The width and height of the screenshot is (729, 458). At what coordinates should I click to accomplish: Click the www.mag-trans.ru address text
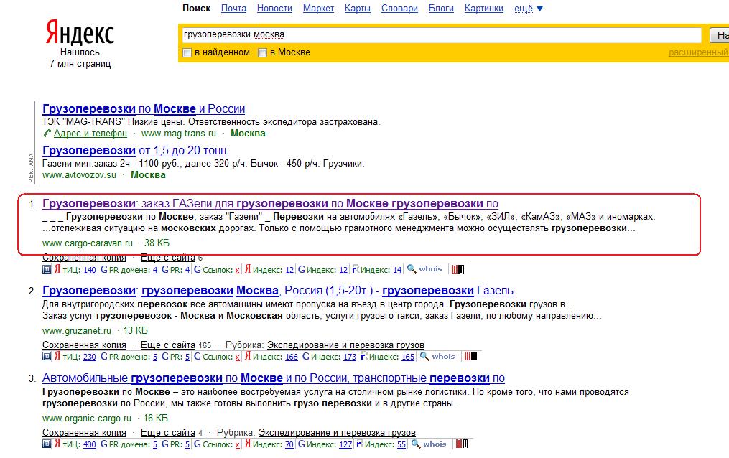click(x=179, y=134)
